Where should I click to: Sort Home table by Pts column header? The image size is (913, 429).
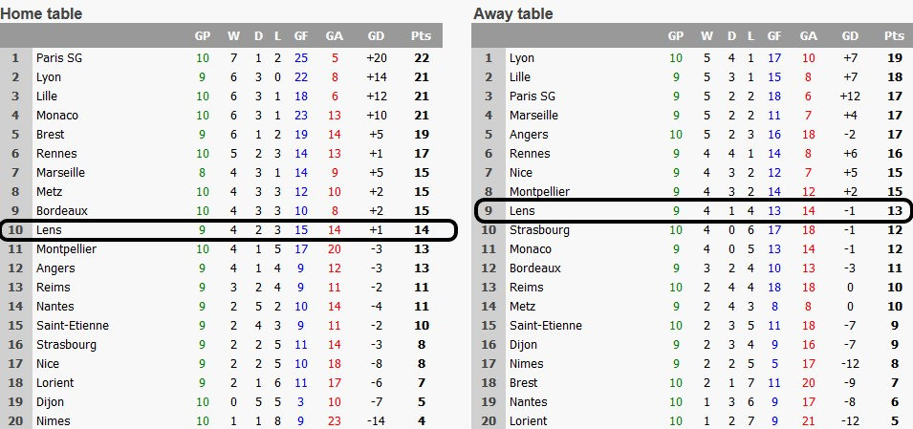pyautogui.click(x=421, y=36)
